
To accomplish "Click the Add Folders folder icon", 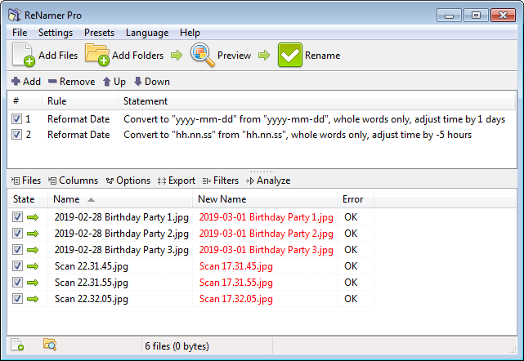I will (97, 55).
